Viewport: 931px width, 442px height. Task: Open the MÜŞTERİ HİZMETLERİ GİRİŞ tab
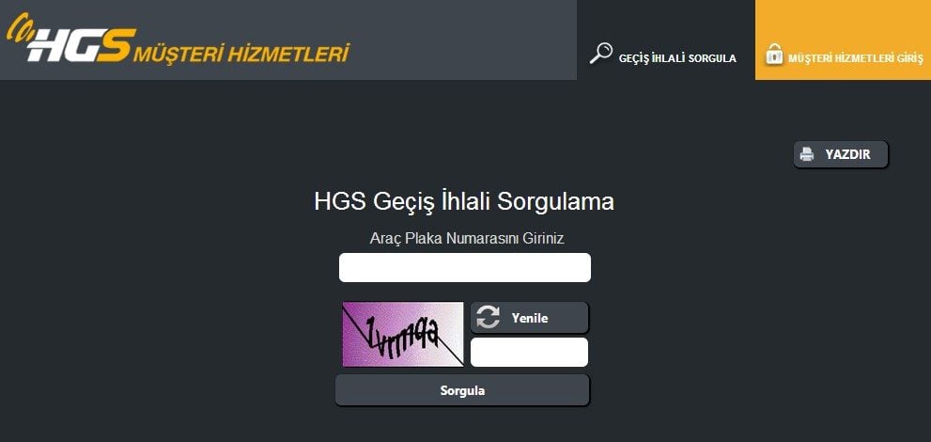843,39
